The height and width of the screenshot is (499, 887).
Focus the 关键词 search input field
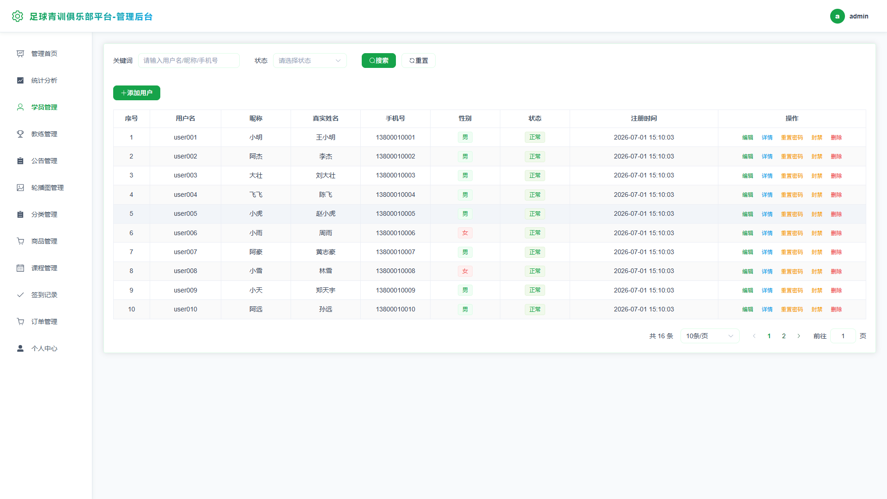188,61
